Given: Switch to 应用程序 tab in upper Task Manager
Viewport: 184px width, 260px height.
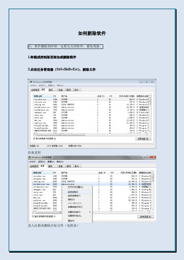Looking at the screenshot, I should coord(35,90).
